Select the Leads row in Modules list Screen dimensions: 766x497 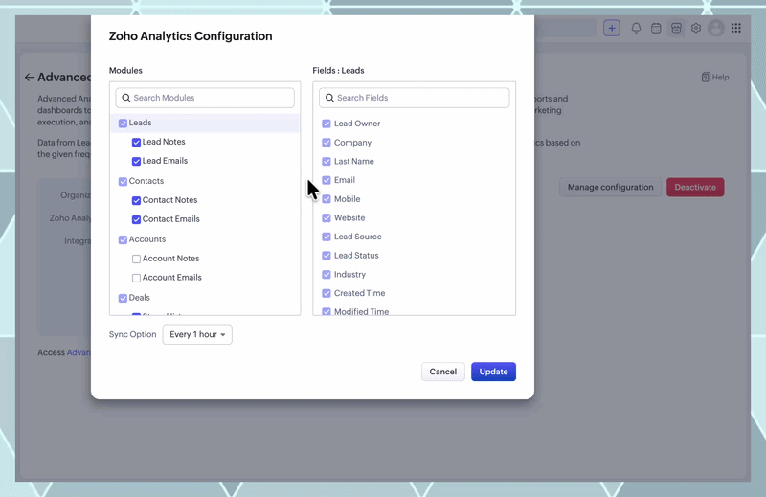point(205,124)
